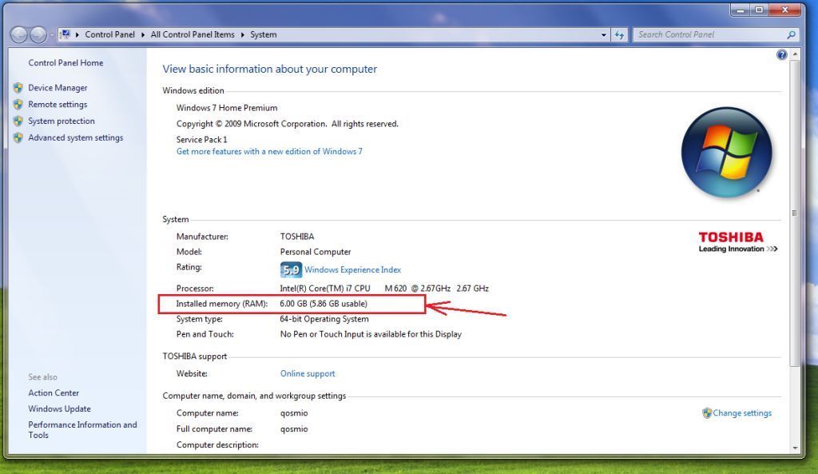Click the vertical scrollbar thumb
Screen dimensions: 818x474
[x=795, y=213]
